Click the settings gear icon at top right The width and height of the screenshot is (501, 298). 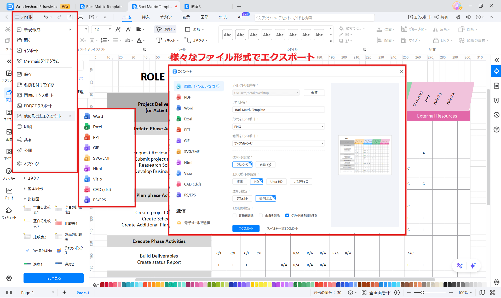point(468,17)
